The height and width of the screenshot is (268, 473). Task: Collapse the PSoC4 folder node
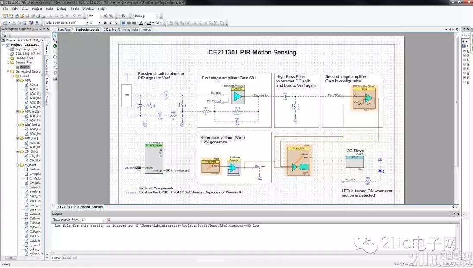tap(13, 76)
